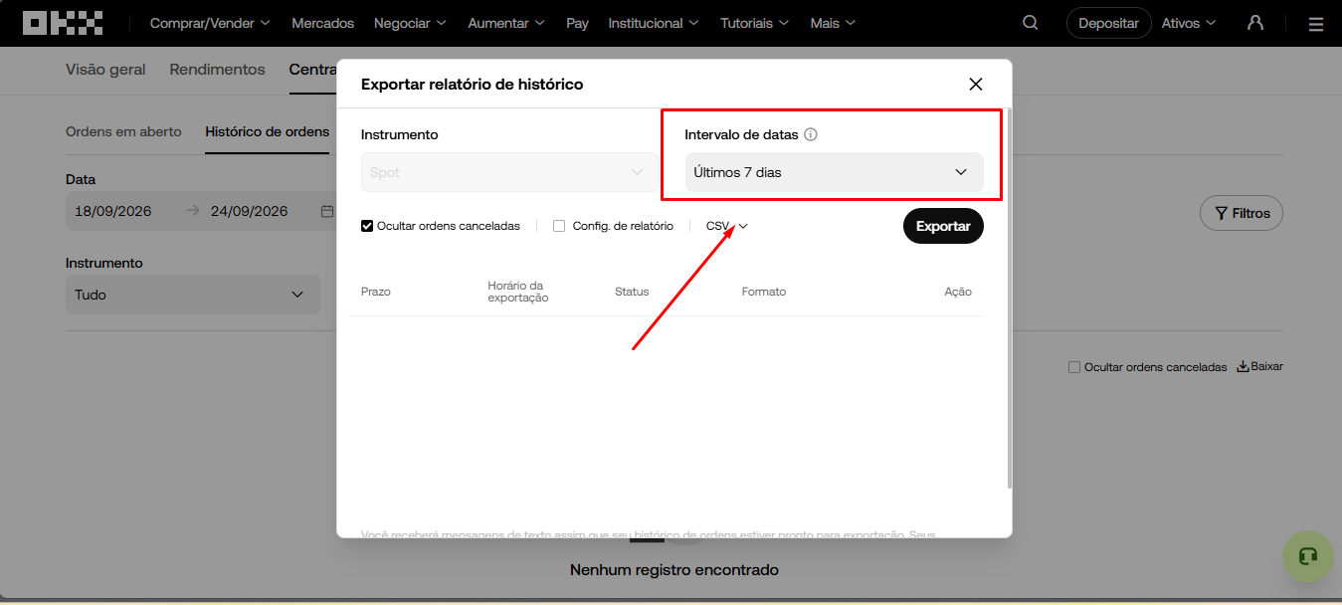Click the Exportar button
Image resolution: width=1342 pixels, height=605 pixels.
coord(943,226)
